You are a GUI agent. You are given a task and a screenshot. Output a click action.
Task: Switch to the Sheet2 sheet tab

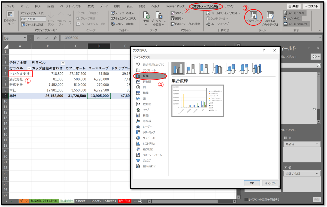coord(96,201)
